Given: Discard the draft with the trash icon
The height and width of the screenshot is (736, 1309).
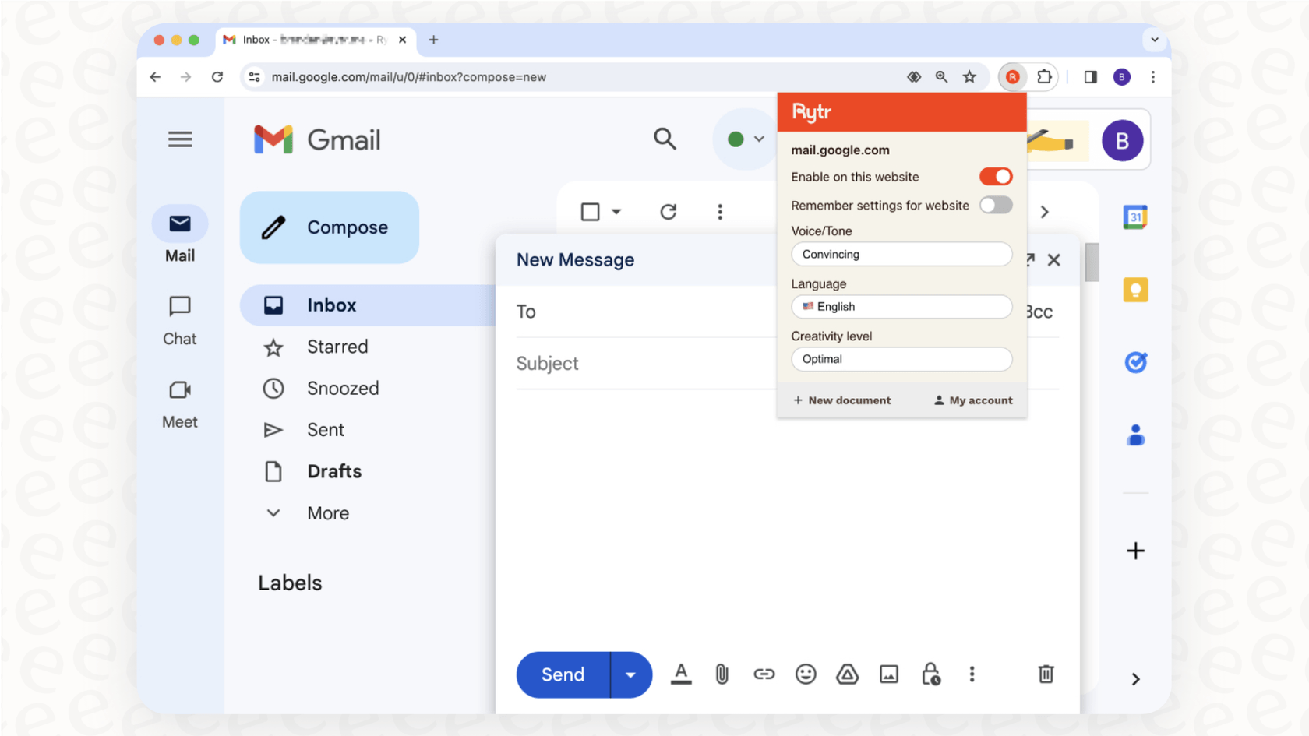Looking at the screenshot, I should point(1046,674).
